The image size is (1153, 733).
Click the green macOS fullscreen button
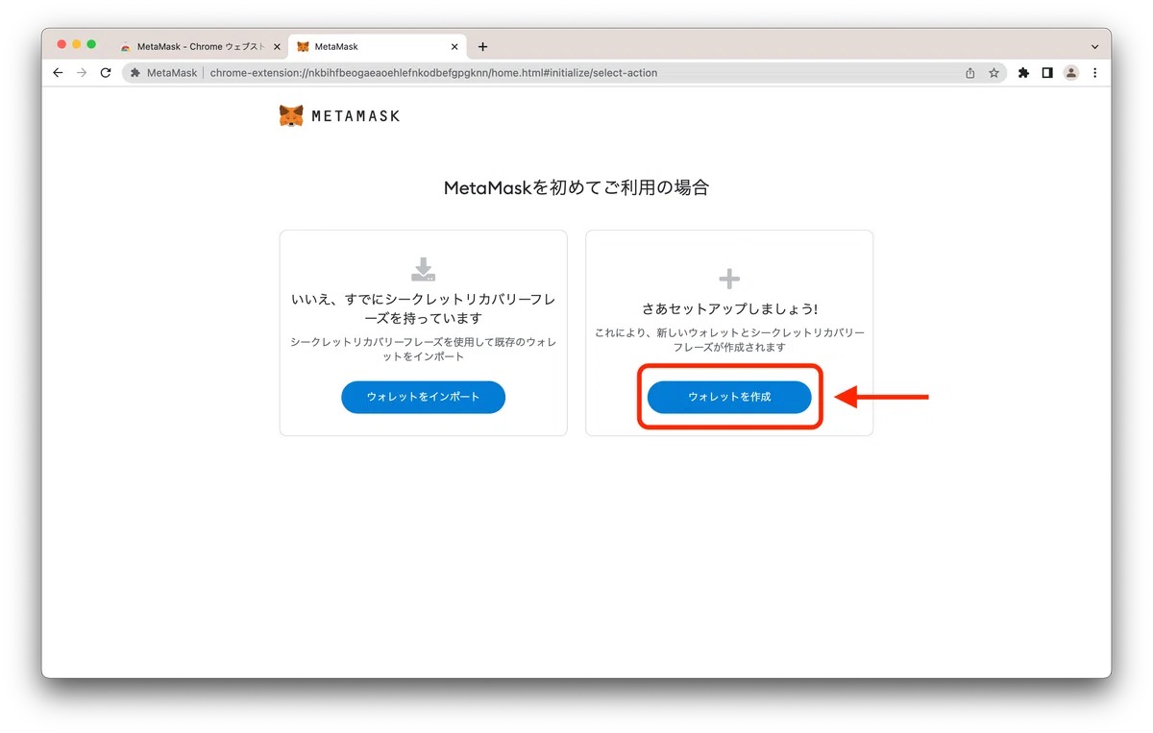(x=91, y=44)
